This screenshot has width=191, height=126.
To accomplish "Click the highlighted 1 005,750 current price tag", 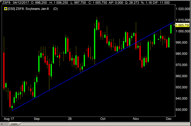I will (x=183, y=25).
